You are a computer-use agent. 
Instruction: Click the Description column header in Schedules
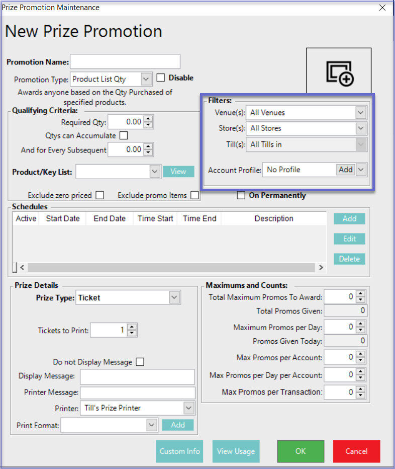274,218
